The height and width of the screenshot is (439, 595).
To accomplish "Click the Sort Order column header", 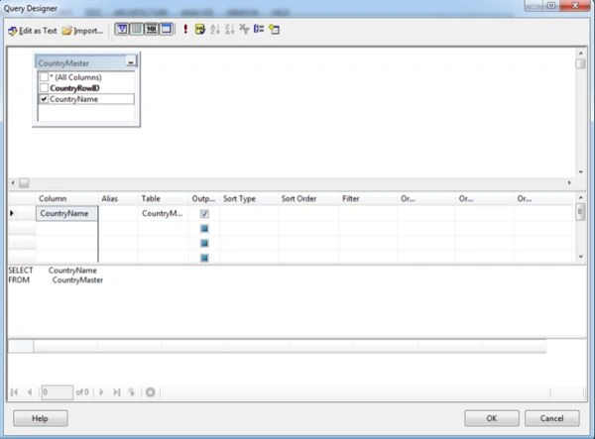I will pyautogui.click(x=299, y=198).
